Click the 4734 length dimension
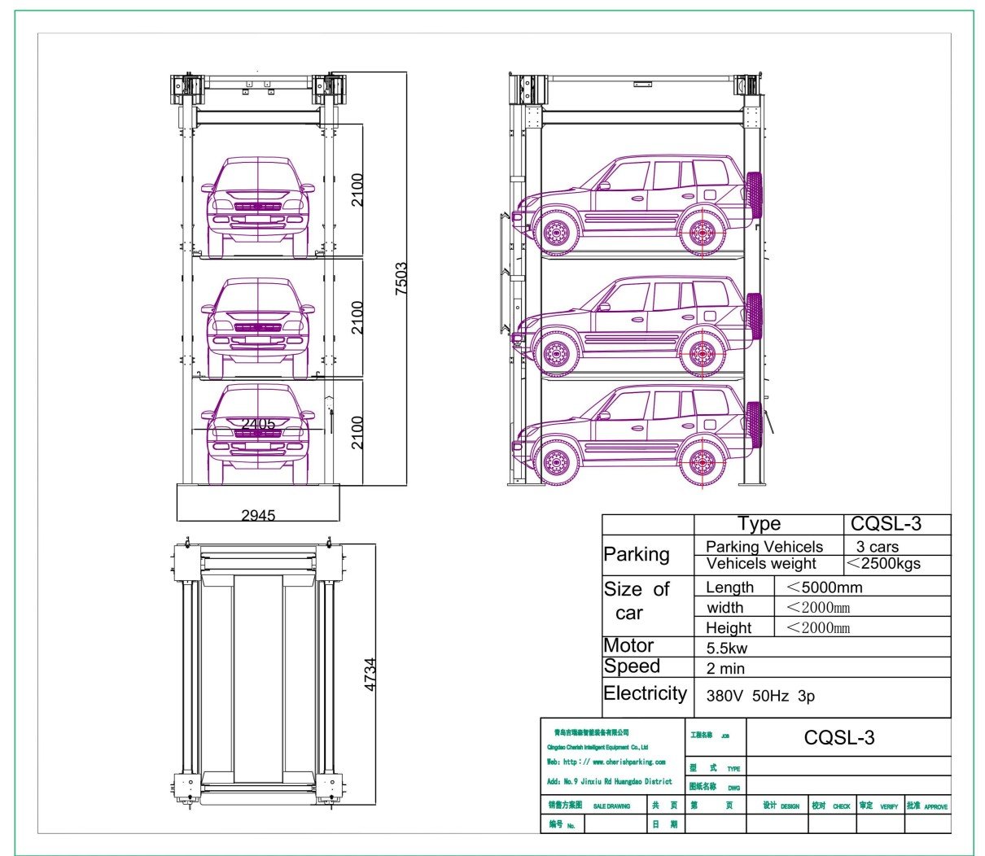 [x=370, y=675]
